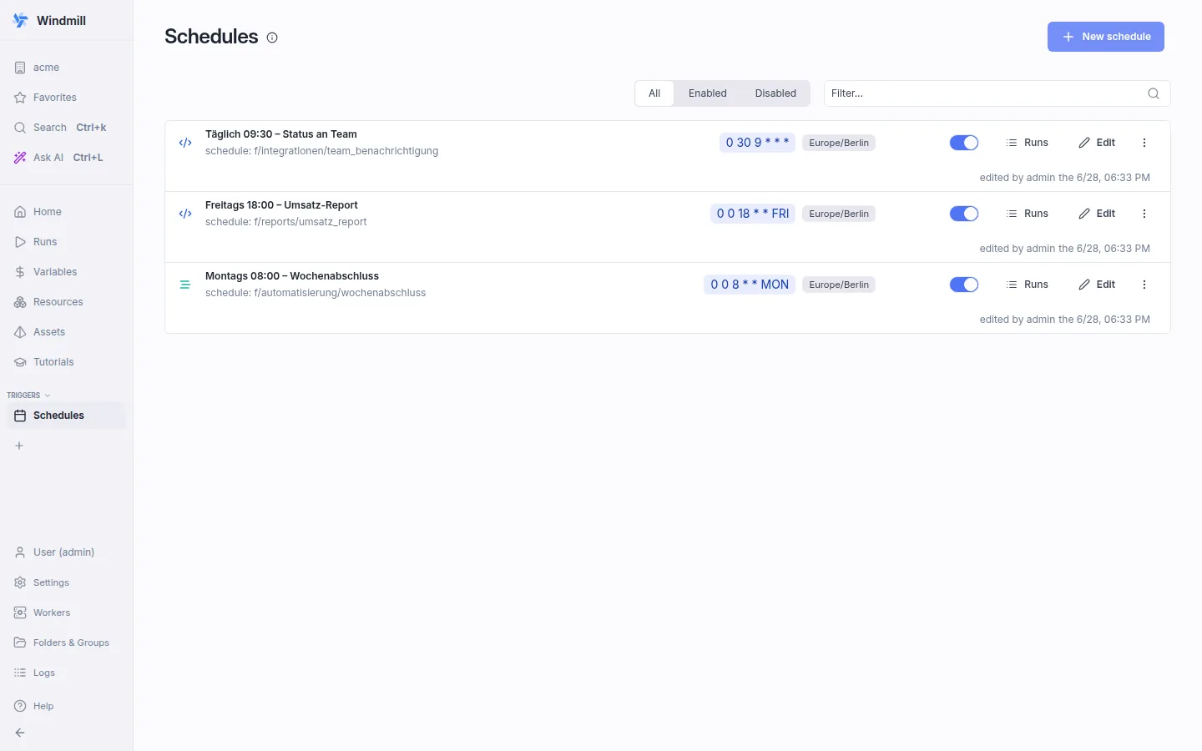This screenshot has height=751, width=1202.
Task: Click path f/integrationen/team_benachrichtigung
Action: click(x=346, y=151)
